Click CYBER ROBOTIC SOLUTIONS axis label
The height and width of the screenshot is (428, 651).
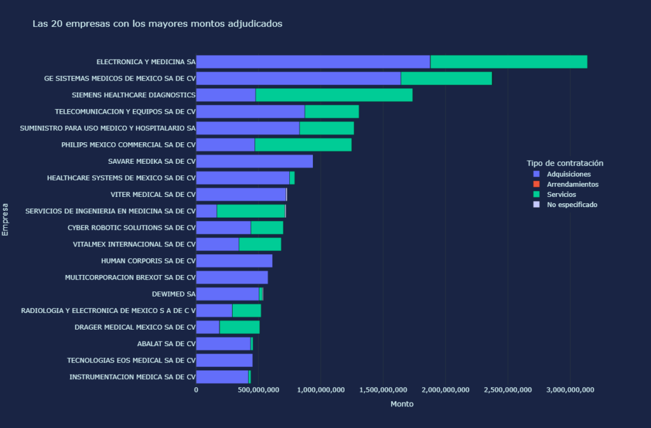click(132, 228)
